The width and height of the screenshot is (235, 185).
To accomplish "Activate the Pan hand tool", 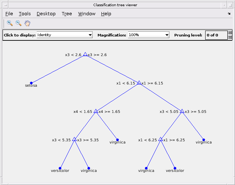I will (x=27, y=23).
